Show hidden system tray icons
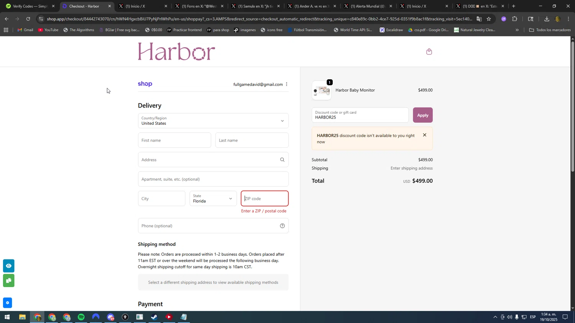The width and height of the screenshot is (575, 323). coord(495,317)
